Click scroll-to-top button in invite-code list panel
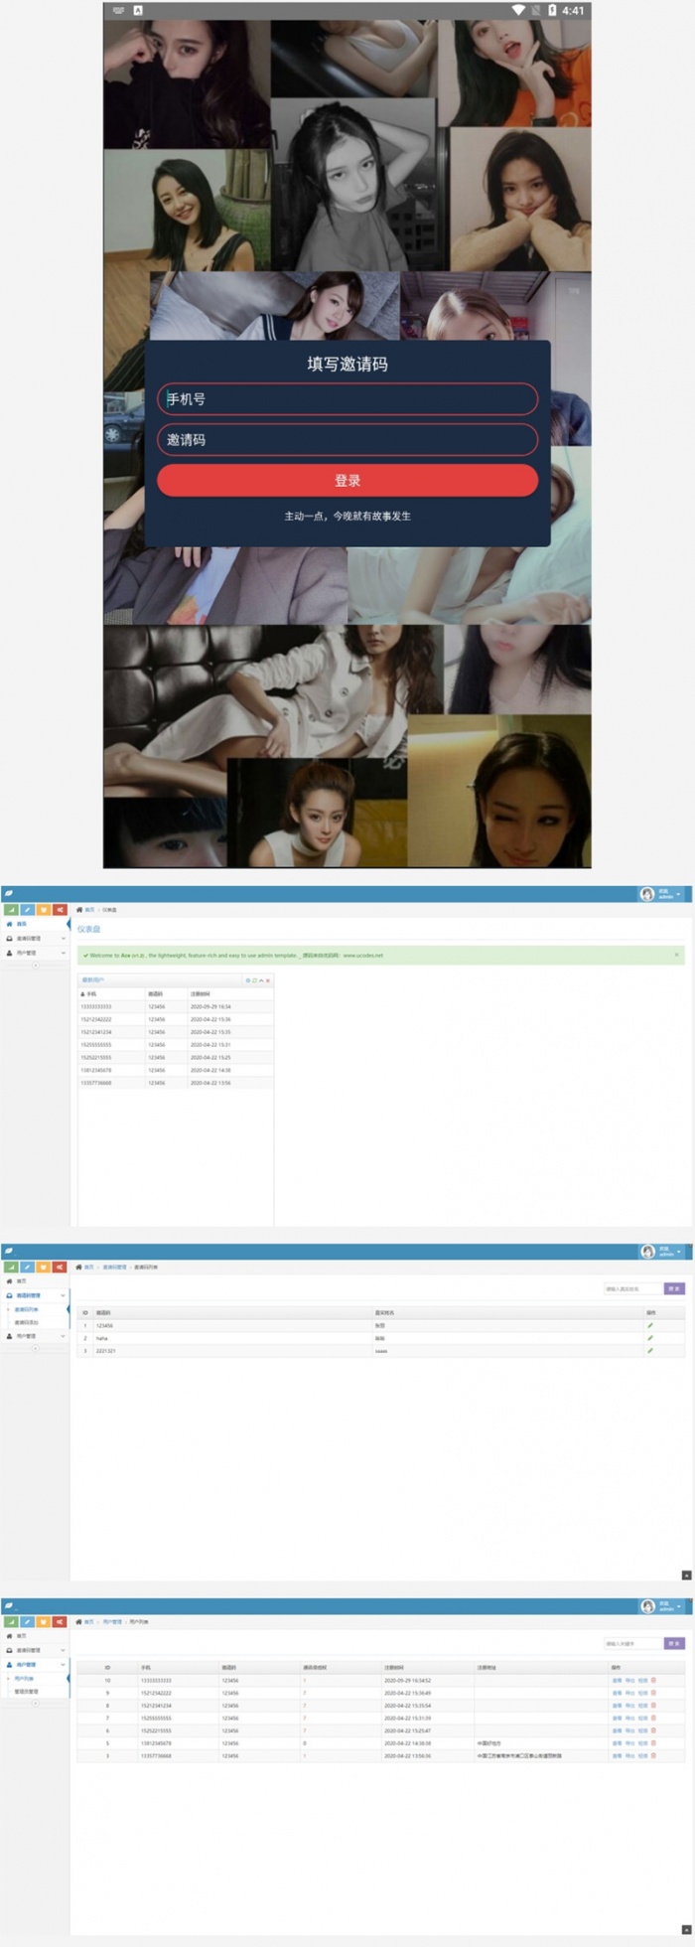Viewport: 695px width, 1947px height. pos(686,1574)
